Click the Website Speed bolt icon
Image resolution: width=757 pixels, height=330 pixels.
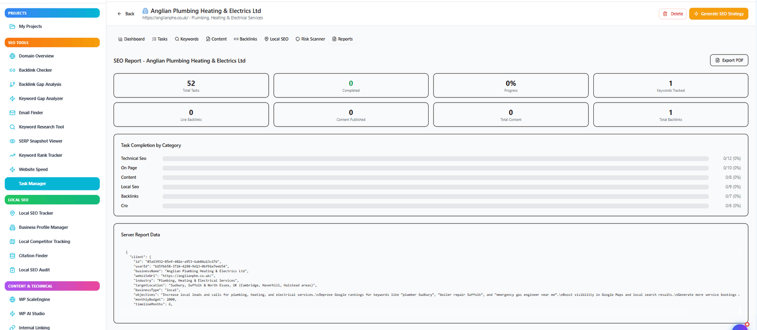[12, 169]
